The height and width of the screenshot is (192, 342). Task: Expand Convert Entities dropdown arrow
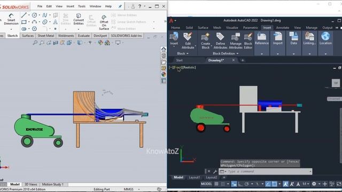(x=79, y=29)
